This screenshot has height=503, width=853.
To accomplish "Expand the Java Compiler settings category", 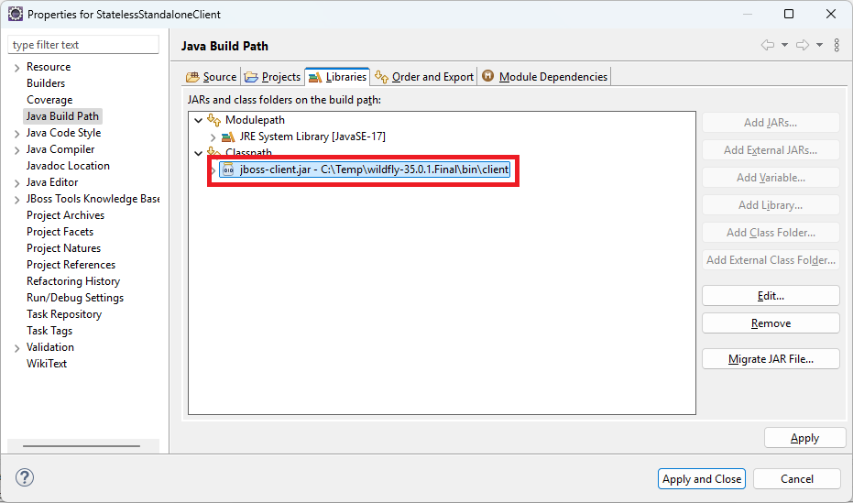I will (x=16, y=149).
